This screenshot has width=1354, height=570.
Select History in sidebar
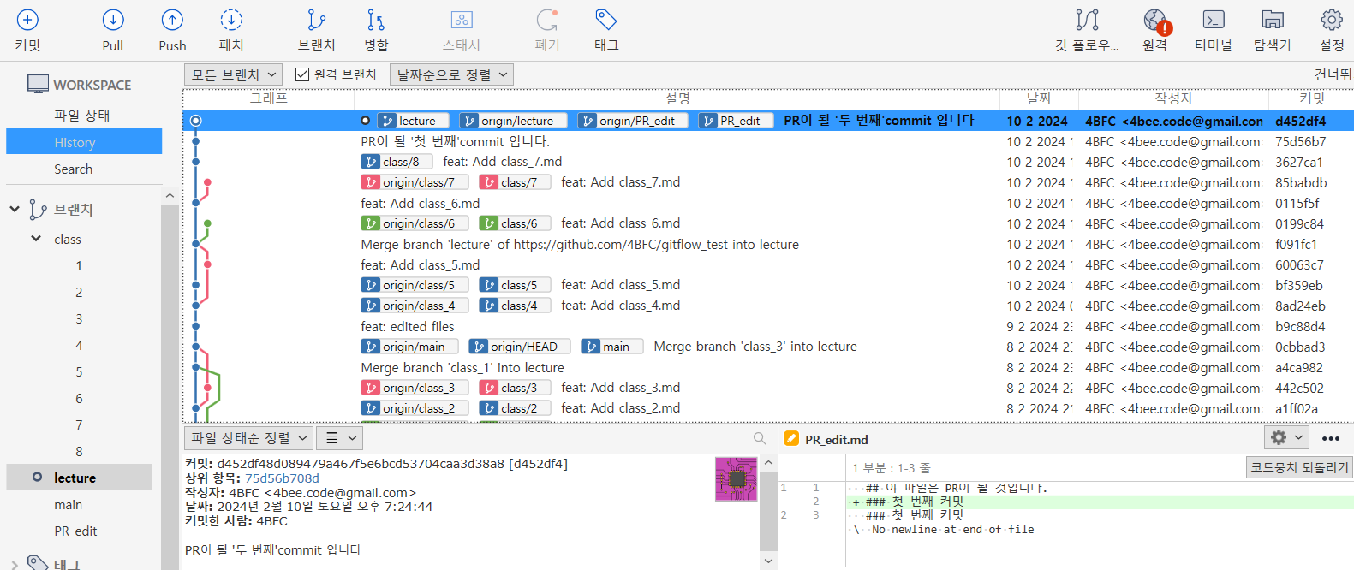point(84,142)
